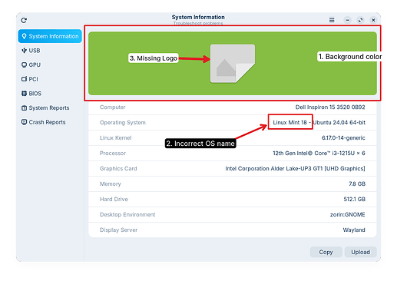
Task: Click the BIOS chip icon
Action: click(x=24, y=94)
